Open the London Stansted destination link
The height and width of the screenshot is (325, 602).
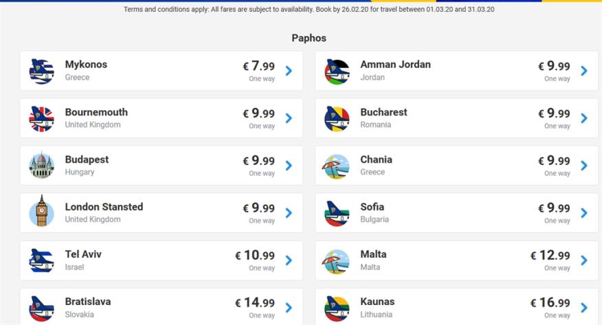coord(104,207)
